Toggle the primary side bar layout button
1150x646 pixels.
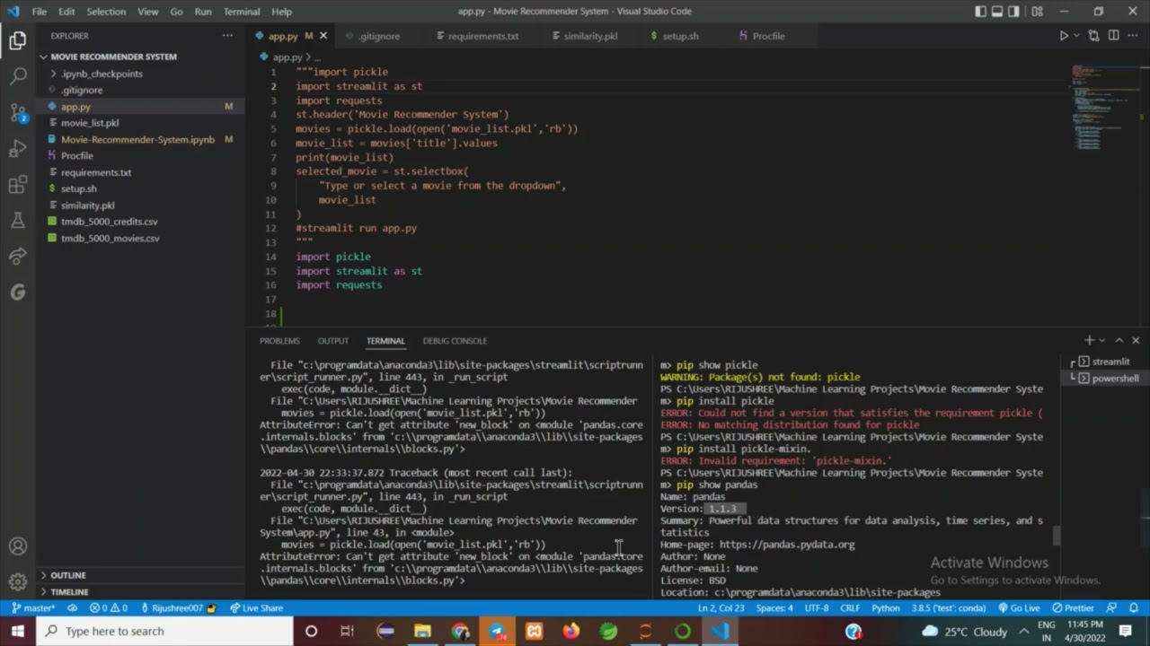(x=980, y=12)
